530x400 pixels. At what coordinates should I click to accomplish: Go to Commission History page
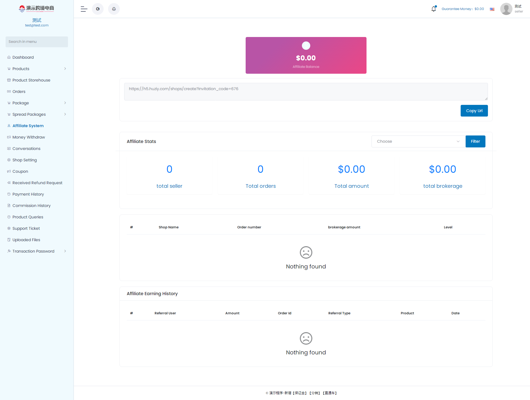(31, 206)
